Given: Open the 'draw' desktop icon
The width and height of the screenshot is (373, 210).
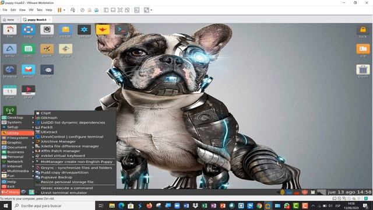Looking at the screenshot, I should click(x=65, y=49).
